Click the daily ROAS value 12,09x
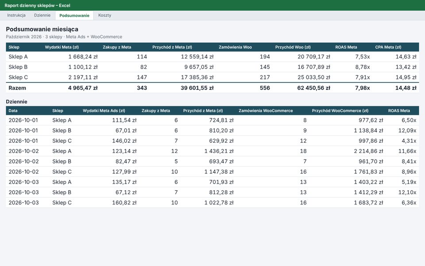Image resolution: width=425 pixels, height=266 pixels. [x=407, y=130]
